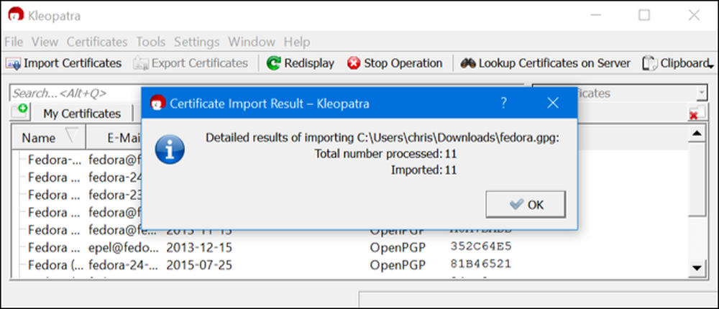The width and height of the screenshot is (719, 309).
Task: Open the Tools menu
Action: [x=150, y=42]
